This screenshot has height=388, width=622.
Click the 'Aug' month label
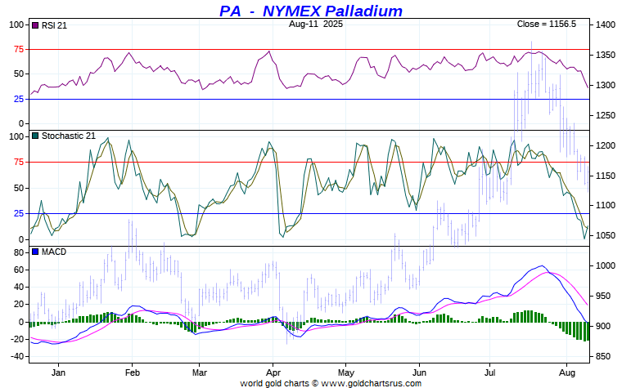[567, 372]
